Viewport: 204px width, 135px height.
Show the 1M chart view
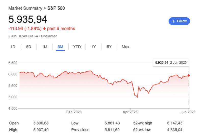click(x=45, y=47)
